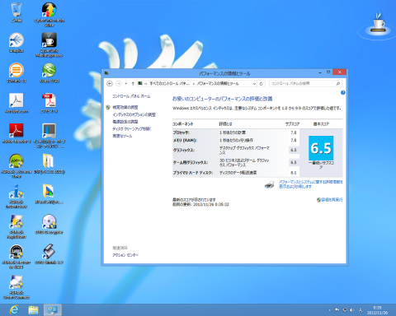This screenshot has width=396, height=316.
Task: Open the visual effects adjustment link
Action: [x=125, y=107]
